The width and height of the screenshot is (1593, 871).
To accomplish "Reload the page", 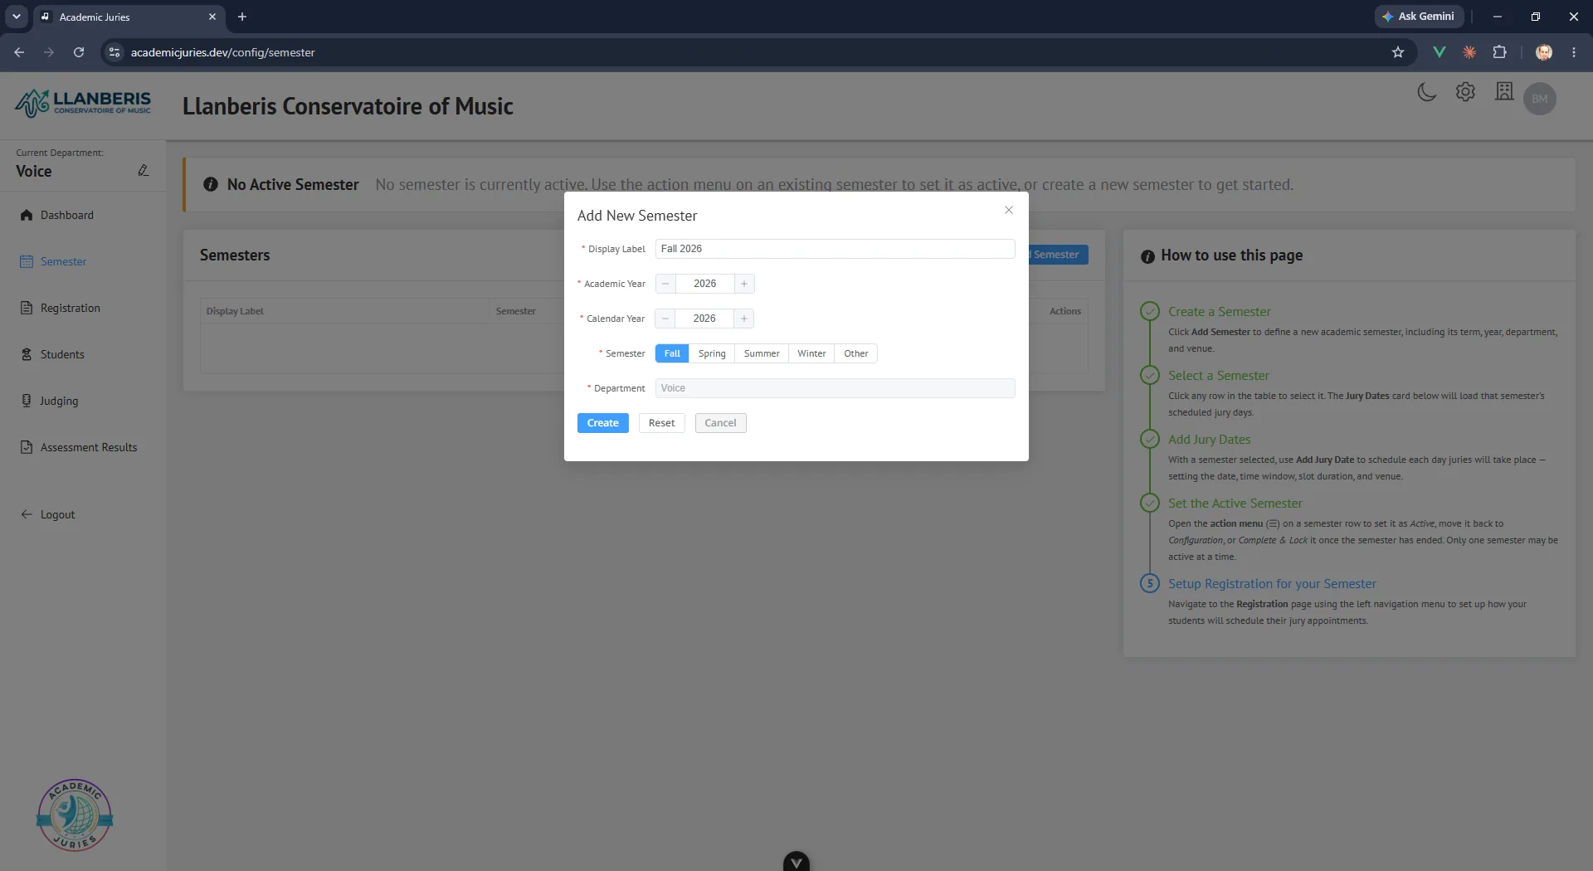I will (79, 52).
